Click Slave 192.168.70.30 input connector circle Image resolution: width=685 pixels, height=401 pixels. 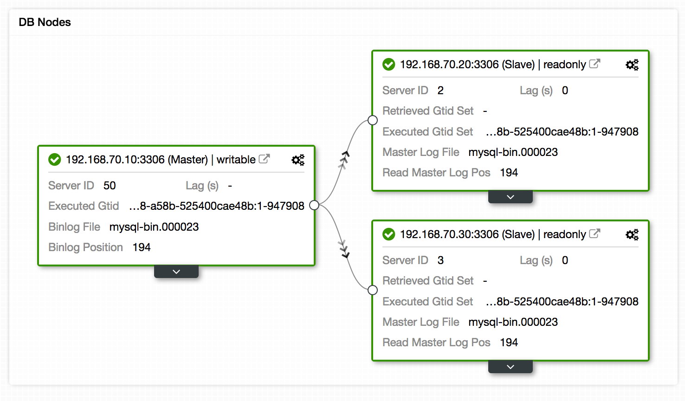point(373,290)
